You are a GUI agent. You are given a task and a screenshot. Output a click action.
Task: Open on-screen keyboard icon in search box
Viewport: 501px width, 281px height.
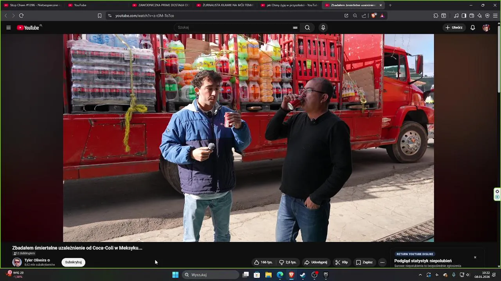click(x=295, y=28)
